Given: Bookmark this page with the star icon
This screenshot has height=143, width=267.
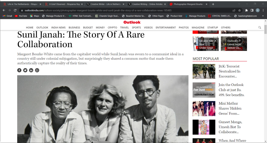Looking at the screenshot, I should (239, 10).
